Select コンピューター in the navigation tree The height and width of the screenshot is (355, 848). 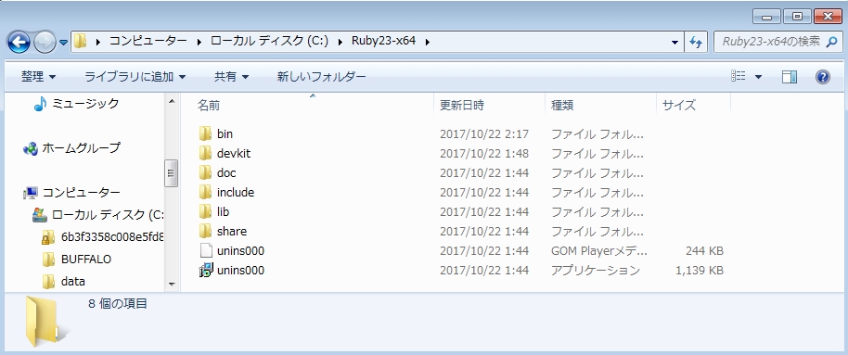pyautogui.click(x=81, y=193)
